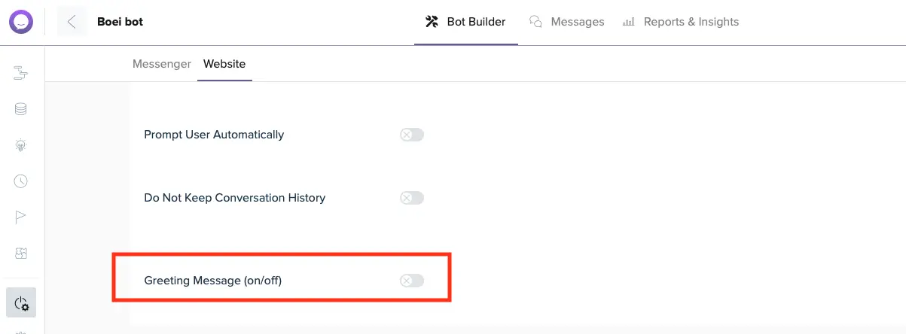Click the highlighted settings gear sidebar icon
The height and width of the screenshot is (334, 906).
click(21, 303)
